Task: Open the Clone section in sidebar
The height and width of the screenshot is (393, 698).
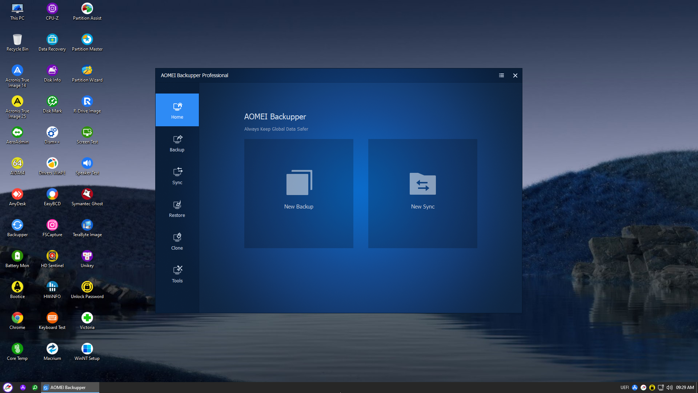Action: tap(177, 241)
